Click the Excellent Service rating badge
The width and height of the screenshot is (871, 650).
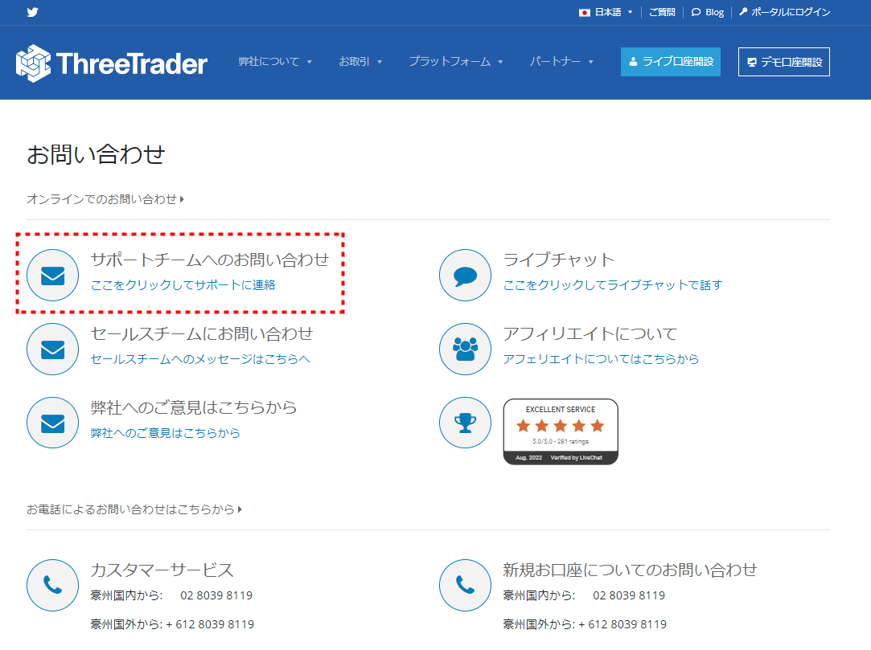[x=561, y=431]
